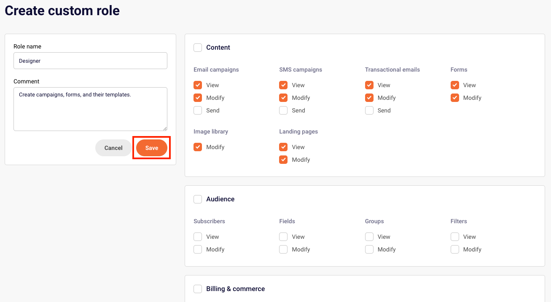Check Modify under Filters

455,249
